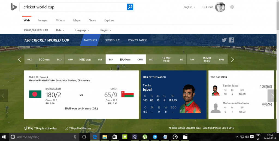Click T20 poll of the day link
This screenshot has width=279, height=141.
80,128
